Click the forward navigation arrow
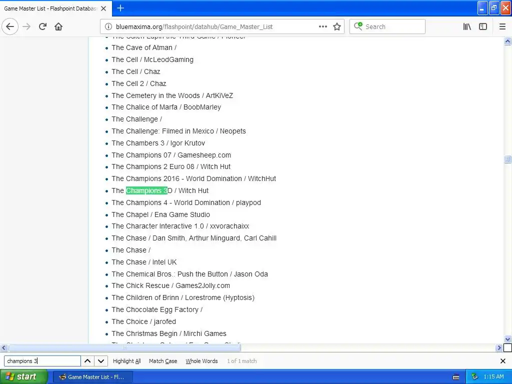Screen dimensions: 512x384 26,26
